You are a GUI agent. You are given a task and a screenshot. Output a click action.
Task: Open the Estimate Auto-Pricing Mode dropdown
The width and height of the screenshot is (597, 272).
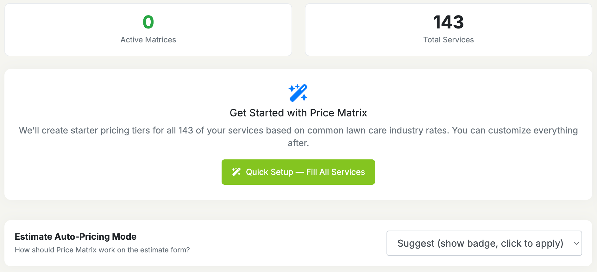484,243
